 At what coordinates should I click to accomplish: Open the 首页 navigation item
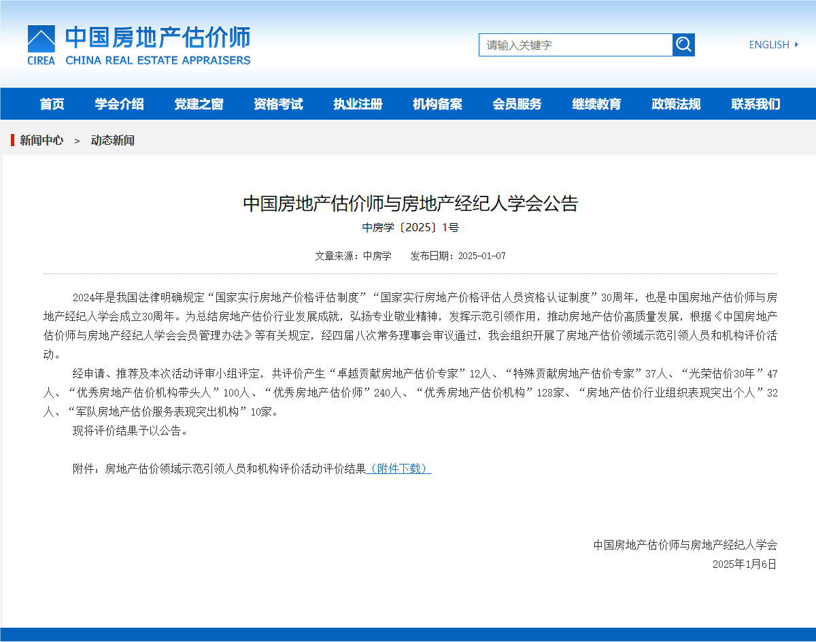pos(52,104)
